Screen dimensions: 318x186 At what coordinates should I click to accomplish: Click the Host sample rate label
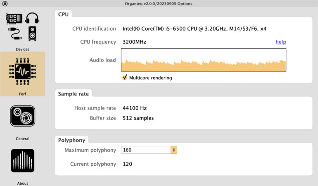click(95, 108)
